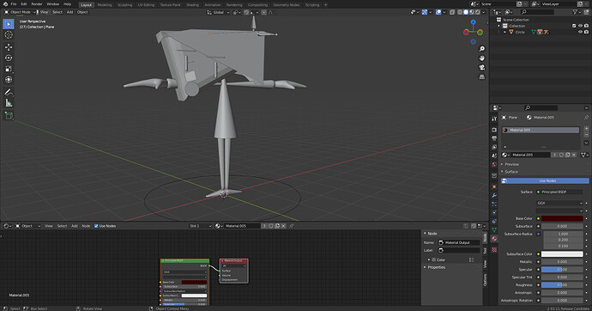Toggle Use Nodes checkbox in the node editor header
The width and height of the screenshot is (592, 311).
point(96,226)
